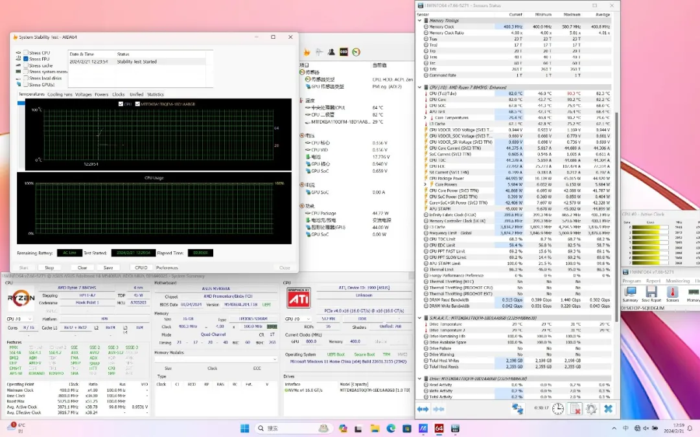
Task: Open HWiNFO sensor settings gear icon
Action: click(591, 409)
